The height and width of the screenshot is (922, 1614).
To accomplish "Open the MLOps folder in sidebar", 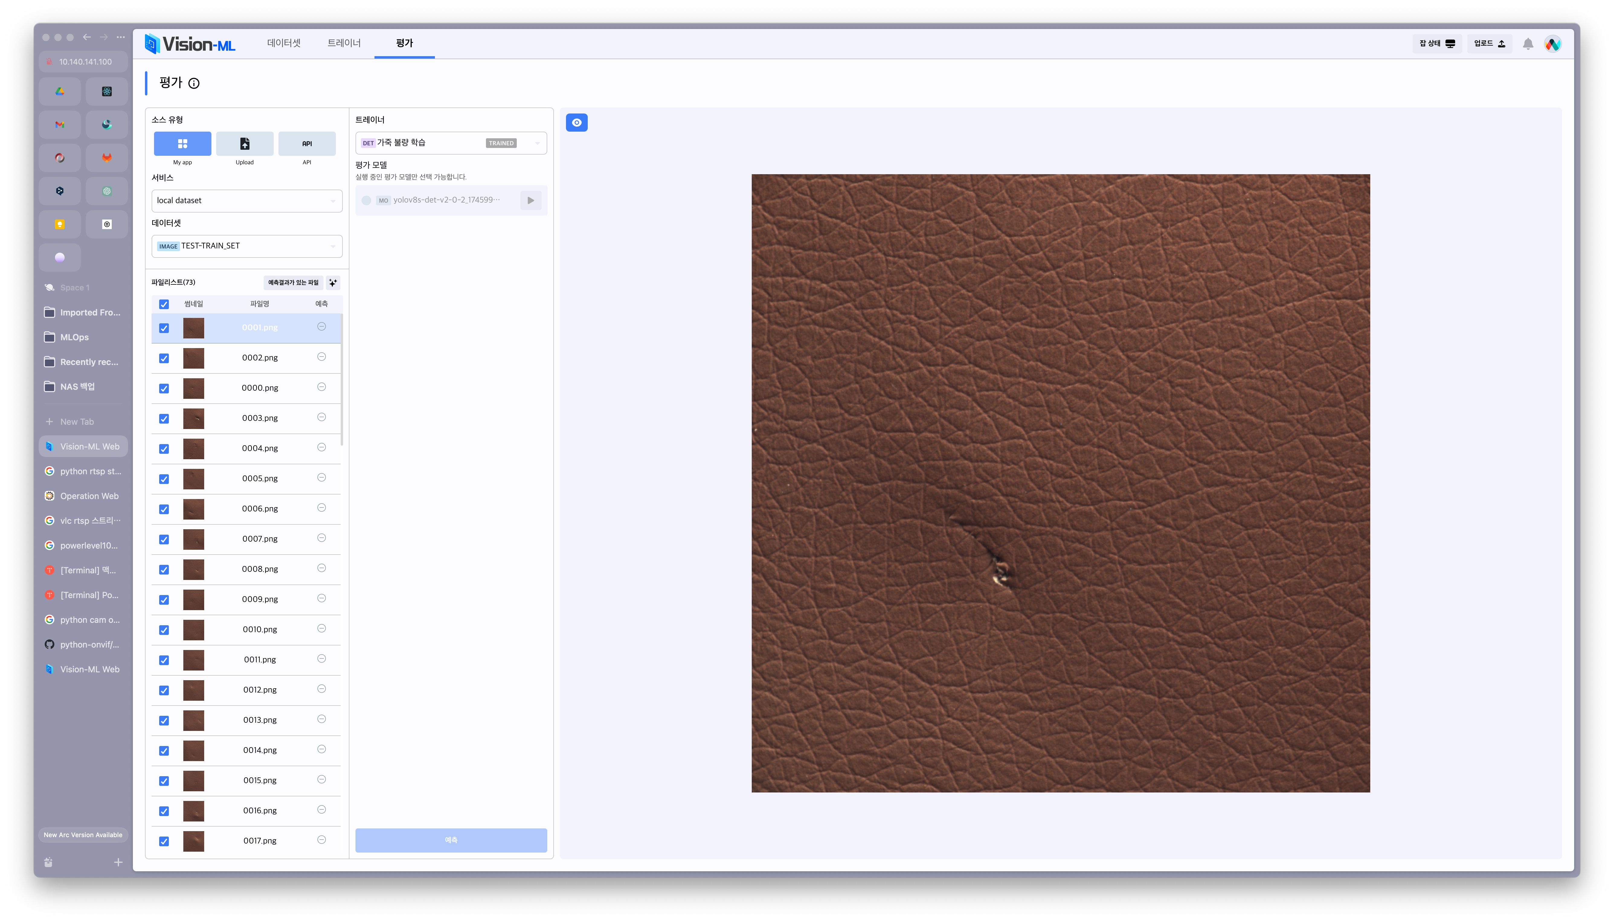I will tap(83, 338).
